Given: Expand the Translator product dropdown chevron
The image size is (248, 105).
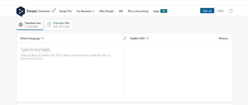Looking at the screenshot, I should coord(53,11).
